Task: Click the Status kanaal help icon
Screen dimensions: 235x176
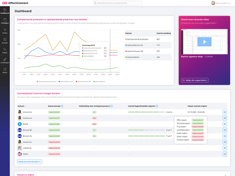Action: pos(62,106)
